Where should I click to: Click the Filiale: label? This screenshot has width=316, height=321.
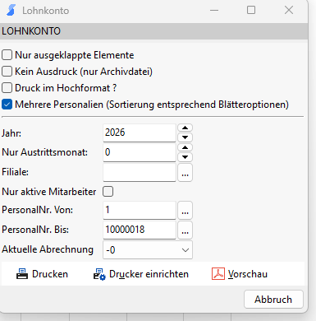point(15,172)
